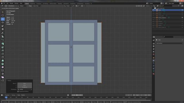Select the Select Box tool
184x103 pixels.
pyautogui.click(x=3, y=12)
